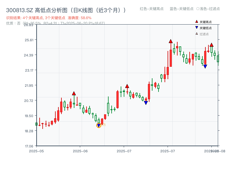Screen dimensions: 242x182
Task: Click the red key-high marker at the early-June peak
Action: tap(74, 93)
